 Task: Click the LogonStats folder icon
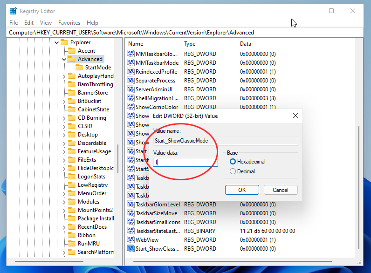point(71,177)
